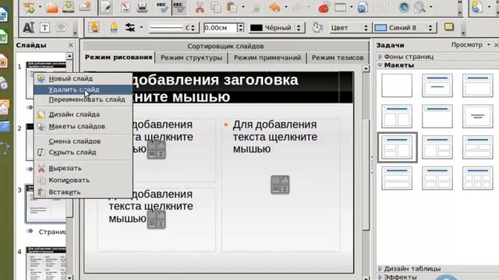
Task: Run the spelling check icon
Action: click(x=163, y=7)
